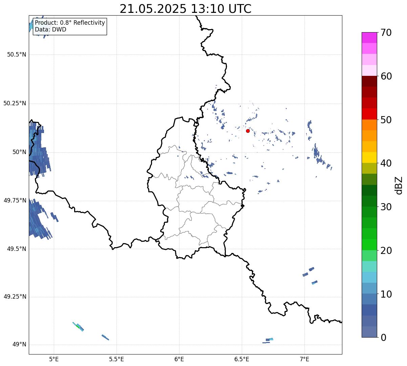This screenshot has height=366, width=407.
Task: Click the '5.5°E' longitude label
Action: tap(116, 359)
